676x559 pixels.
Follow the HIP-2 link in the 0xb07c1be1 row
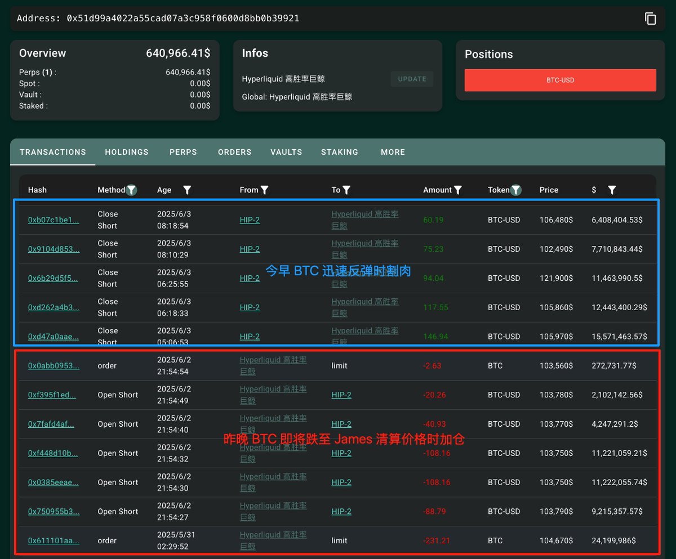pos(250,220)
